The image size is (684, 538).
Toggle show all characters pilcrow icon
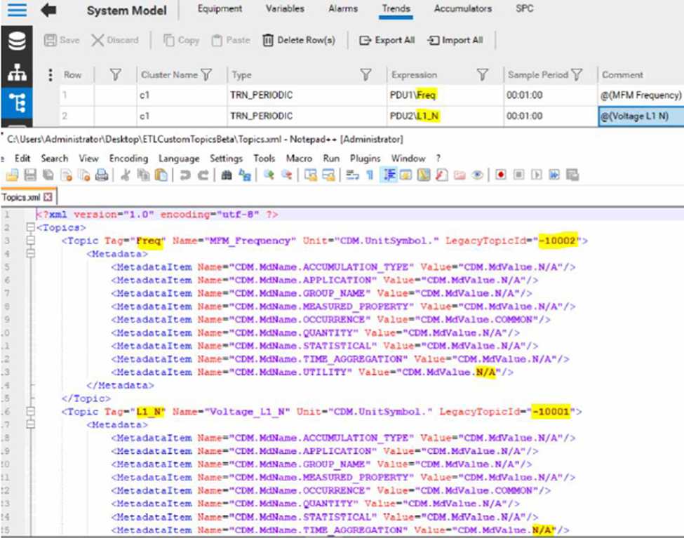point(370,175)
